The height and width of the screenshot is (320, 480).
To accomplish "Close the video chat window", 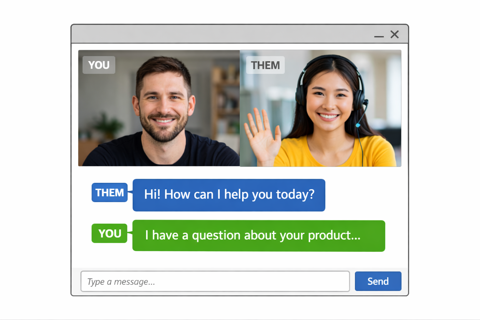I will [395, 34].
